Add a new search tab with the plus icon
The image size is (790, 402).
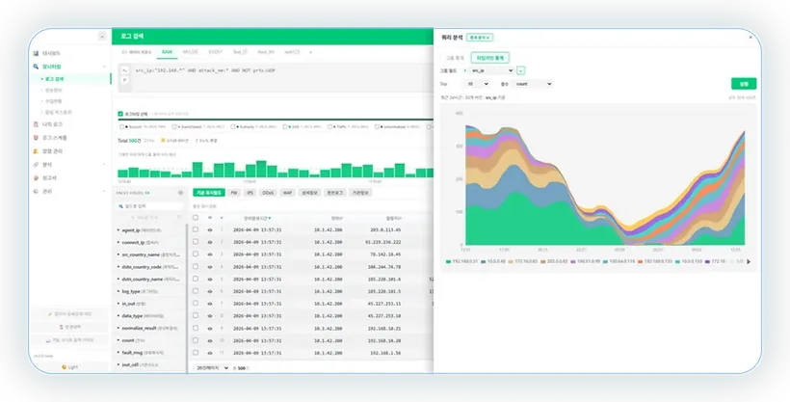coord(310,52)
